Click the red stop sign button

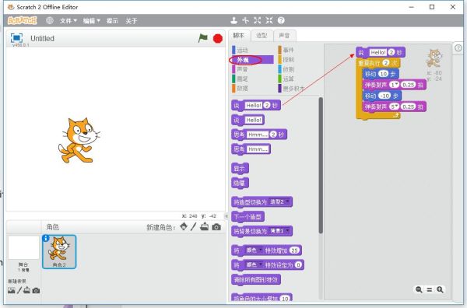218,38
